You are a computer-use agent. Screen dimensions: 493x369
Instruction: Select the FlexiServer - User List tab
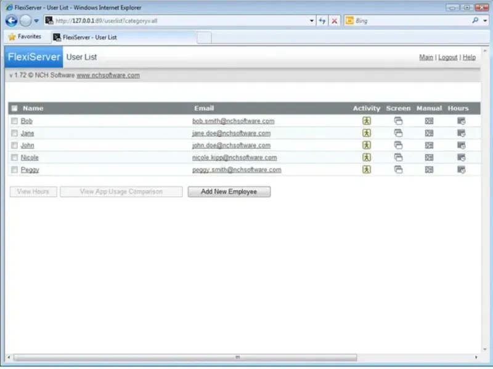[x=124, y=38]
